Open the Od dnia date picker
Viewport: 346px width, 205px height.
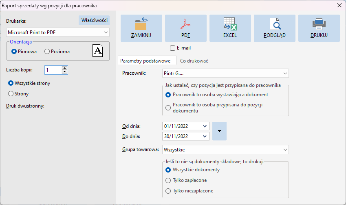tap(205, 126)
